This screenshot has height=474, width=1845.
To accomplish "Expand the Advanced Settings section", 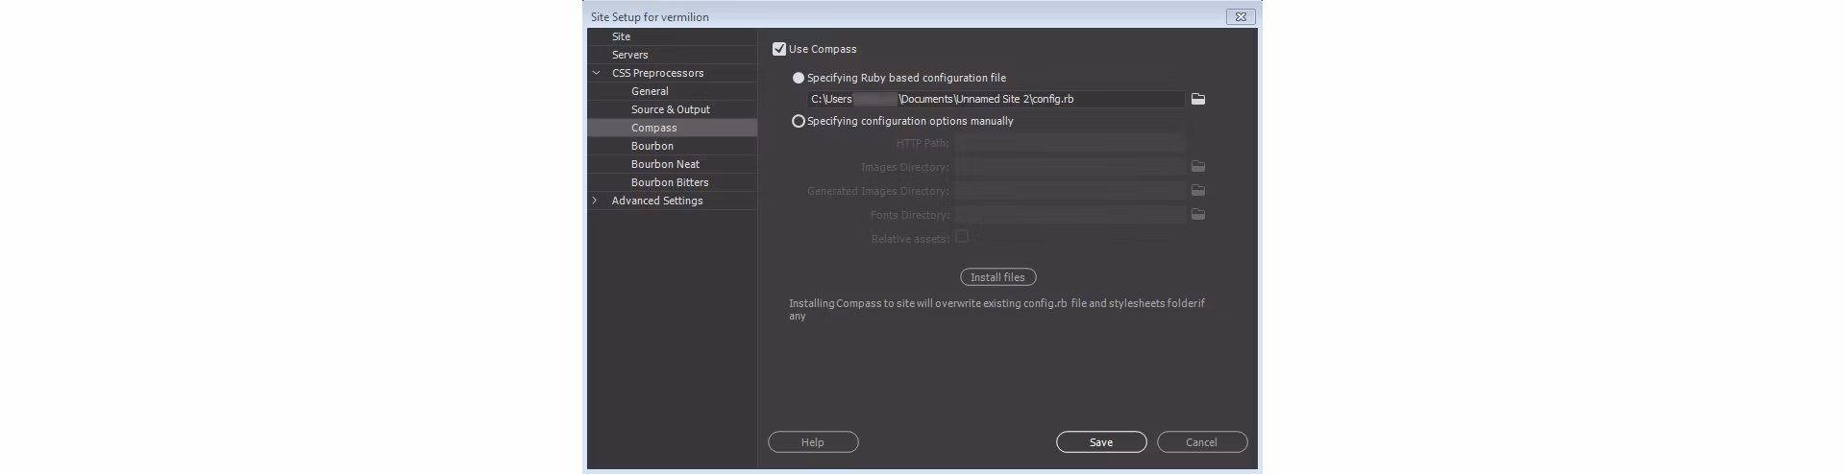I will click(596, 201).
